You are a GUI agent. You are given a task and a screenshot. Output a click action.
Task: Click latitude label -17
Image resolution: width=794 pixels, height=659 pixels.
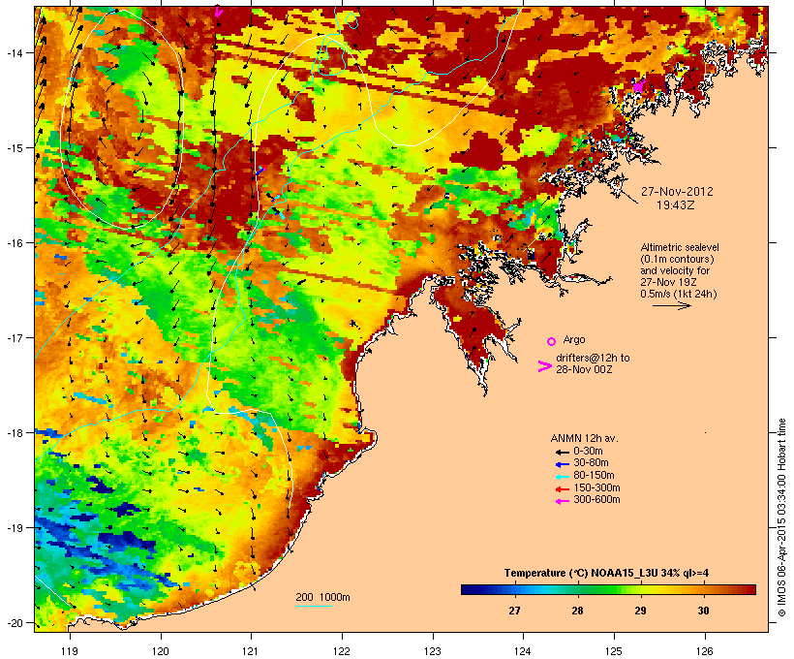[14, 337]
